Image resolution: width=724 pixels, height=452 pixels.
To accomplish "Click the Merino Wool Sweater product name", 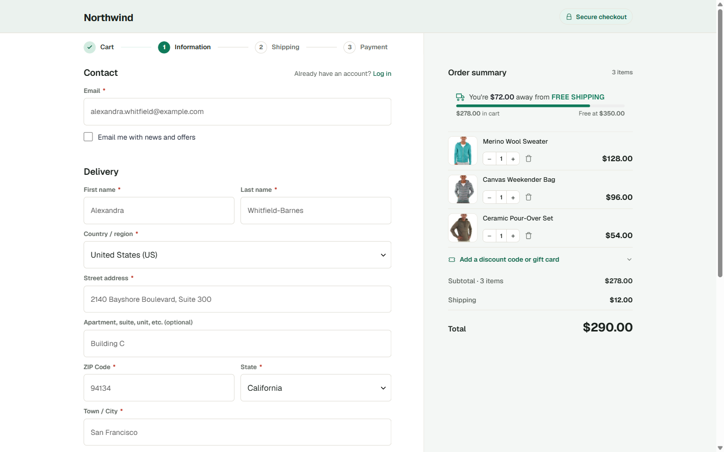I will 515,142.
